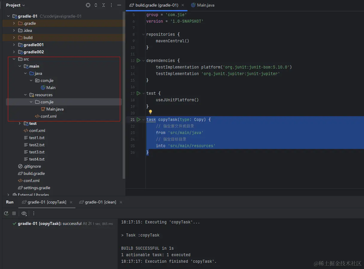This screenshot has height=269, width=364.
Task: Click the into 'src/main/resources' line
Action: tap(185, 146)
